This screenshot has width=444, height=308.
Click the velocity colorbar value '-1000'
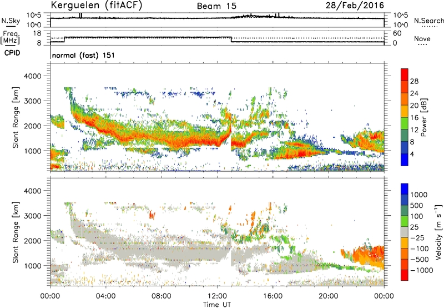tap(422, 270)
